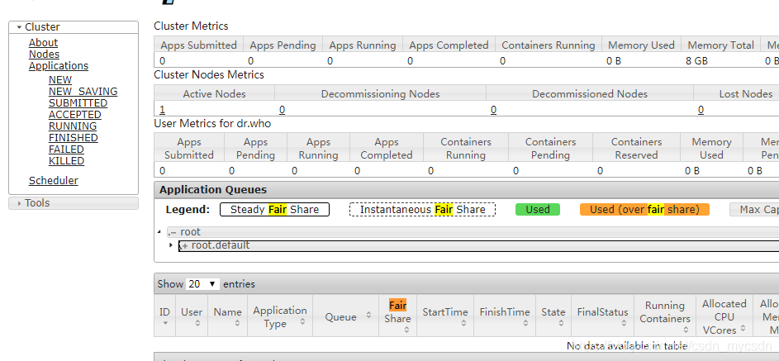Collapse the Cluster sidebar section
This screenshot has width=779, height=361.
73,27
